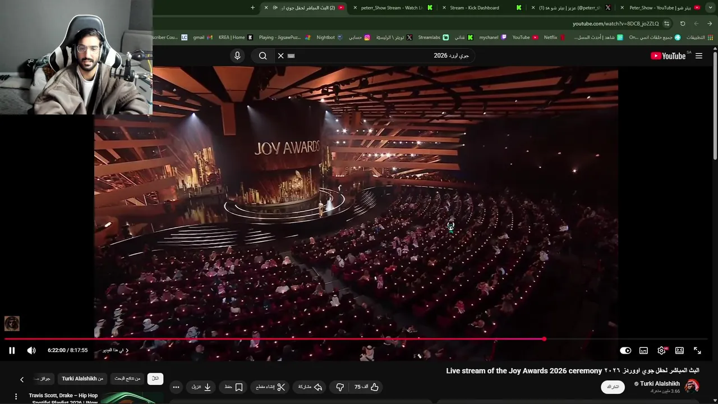The image size is (718, 404).
Task: Expand 'في هذا الفيديو' chapters
Action: click(116, 350)
